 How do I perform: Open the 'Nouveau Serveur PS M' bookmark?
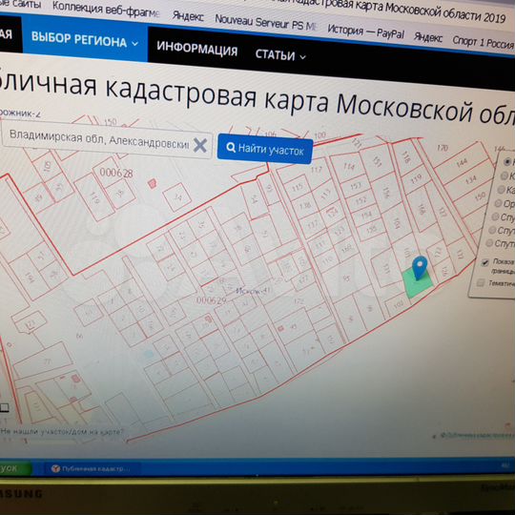pos(265,22)
